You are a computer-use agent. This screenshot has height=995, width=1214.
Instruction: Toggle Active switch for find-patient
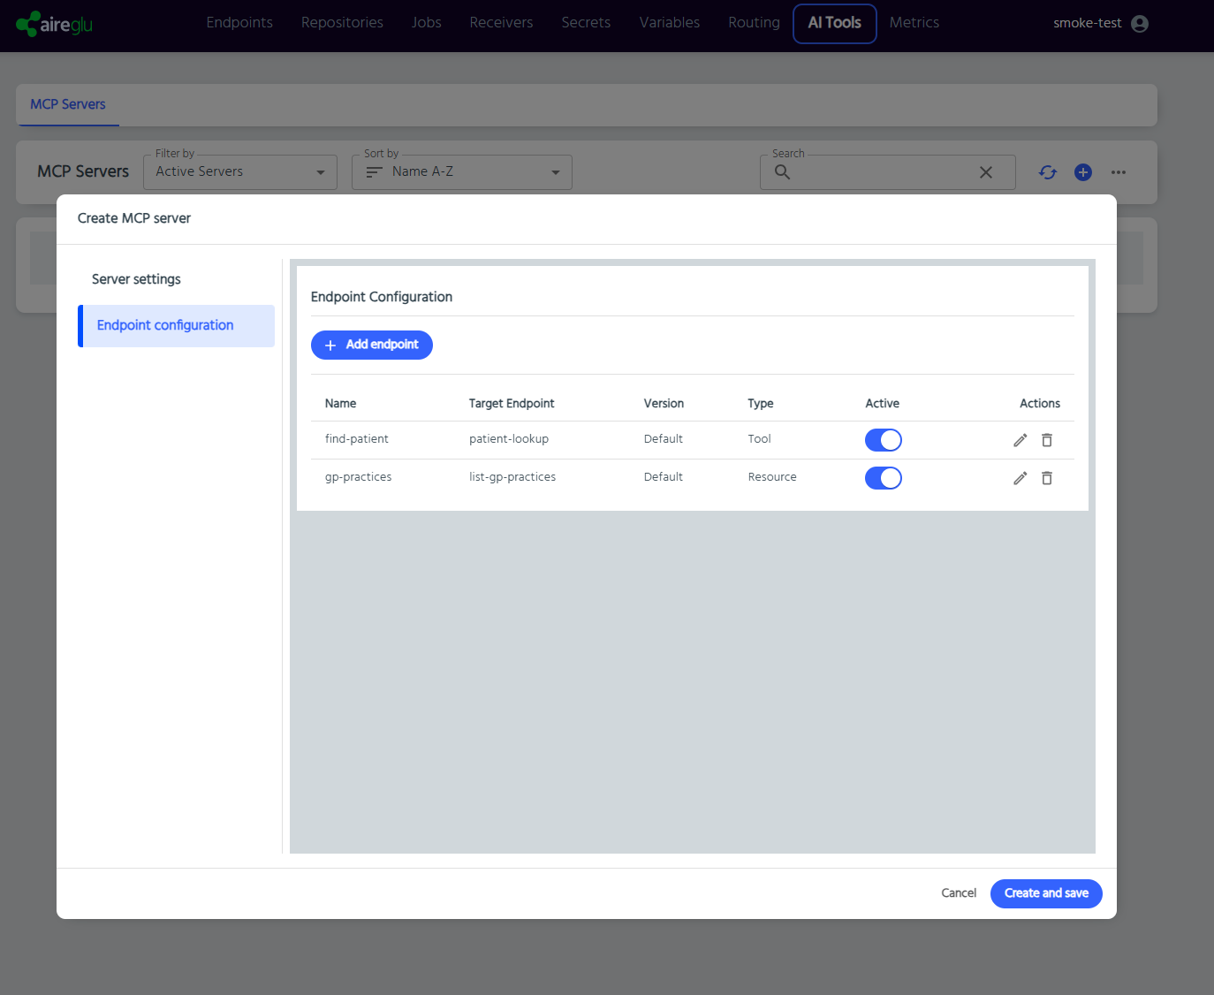point(883,440)
